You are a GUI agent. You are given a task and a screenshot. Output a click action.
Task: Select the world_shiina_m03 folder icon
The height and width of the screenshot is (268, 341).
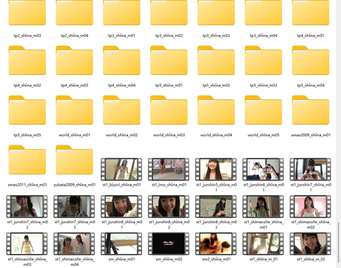pos(169,110)
